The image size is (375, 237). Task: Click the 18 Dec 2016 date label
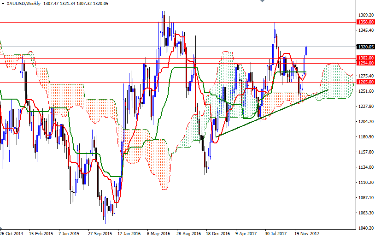pos(217,233)
